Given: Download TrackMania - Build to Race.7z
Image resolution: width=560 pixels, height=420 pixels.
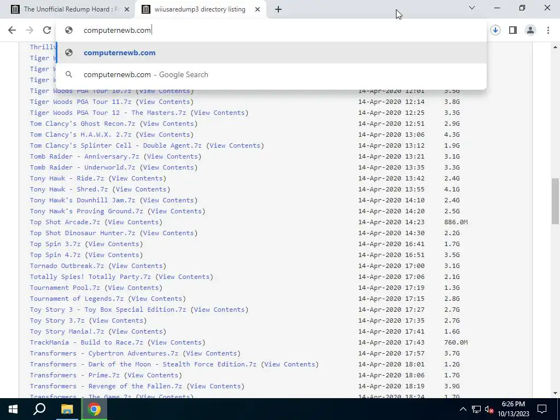Looking at the screenshot, I should [86, 342].
